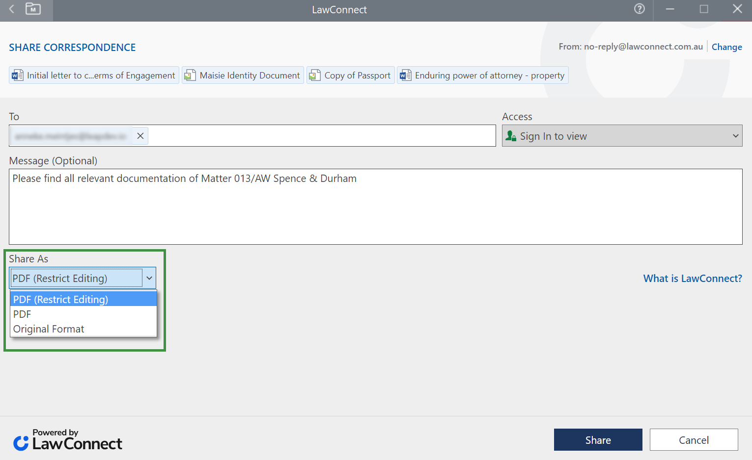Click the back arrow in title bar
Image resolution: width=752 pixels, height=460 pixels.
point(12,9)
